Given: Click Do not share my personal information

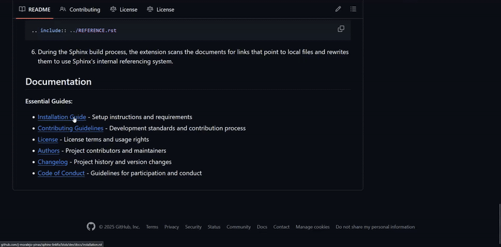Looking at the screenshot, I should (375, 227).
